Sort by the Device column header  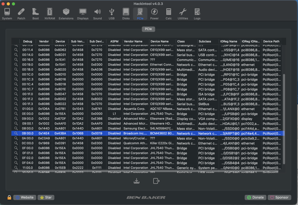(x=60, y=41)
